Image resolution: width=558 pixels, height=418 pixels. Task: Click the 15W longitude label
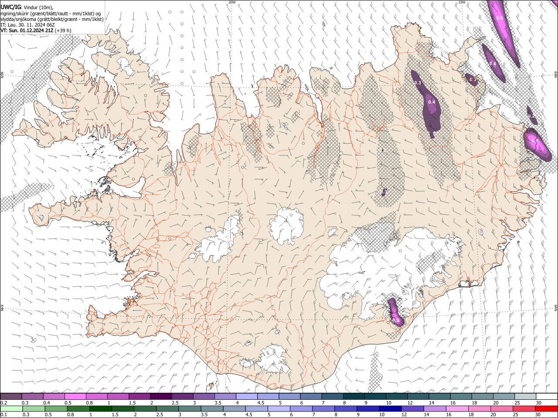coord(462,2)
